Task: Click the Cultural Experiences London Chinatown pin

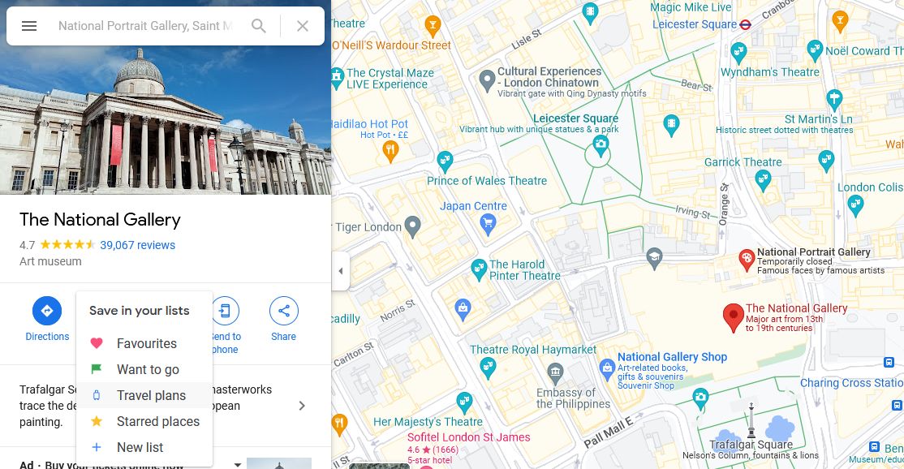Action: coord(487,80)
